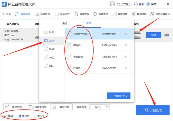Open account 123****8910 link
The height and width of the screenshot is (121, 173).
pos(125,4)
